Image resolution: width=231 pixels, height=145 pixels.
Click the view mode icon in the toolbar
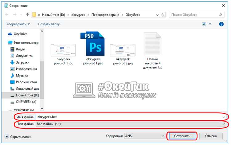204,24
